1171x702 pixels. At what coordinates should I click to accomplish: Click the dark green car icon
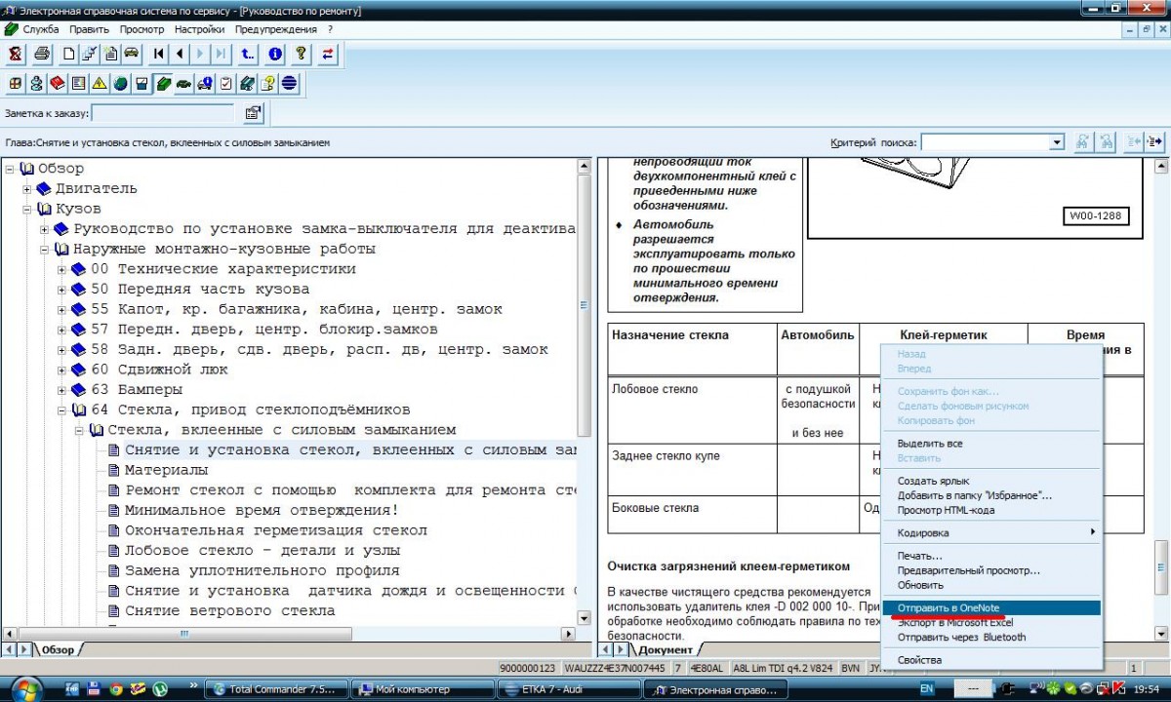coord(183,83)
